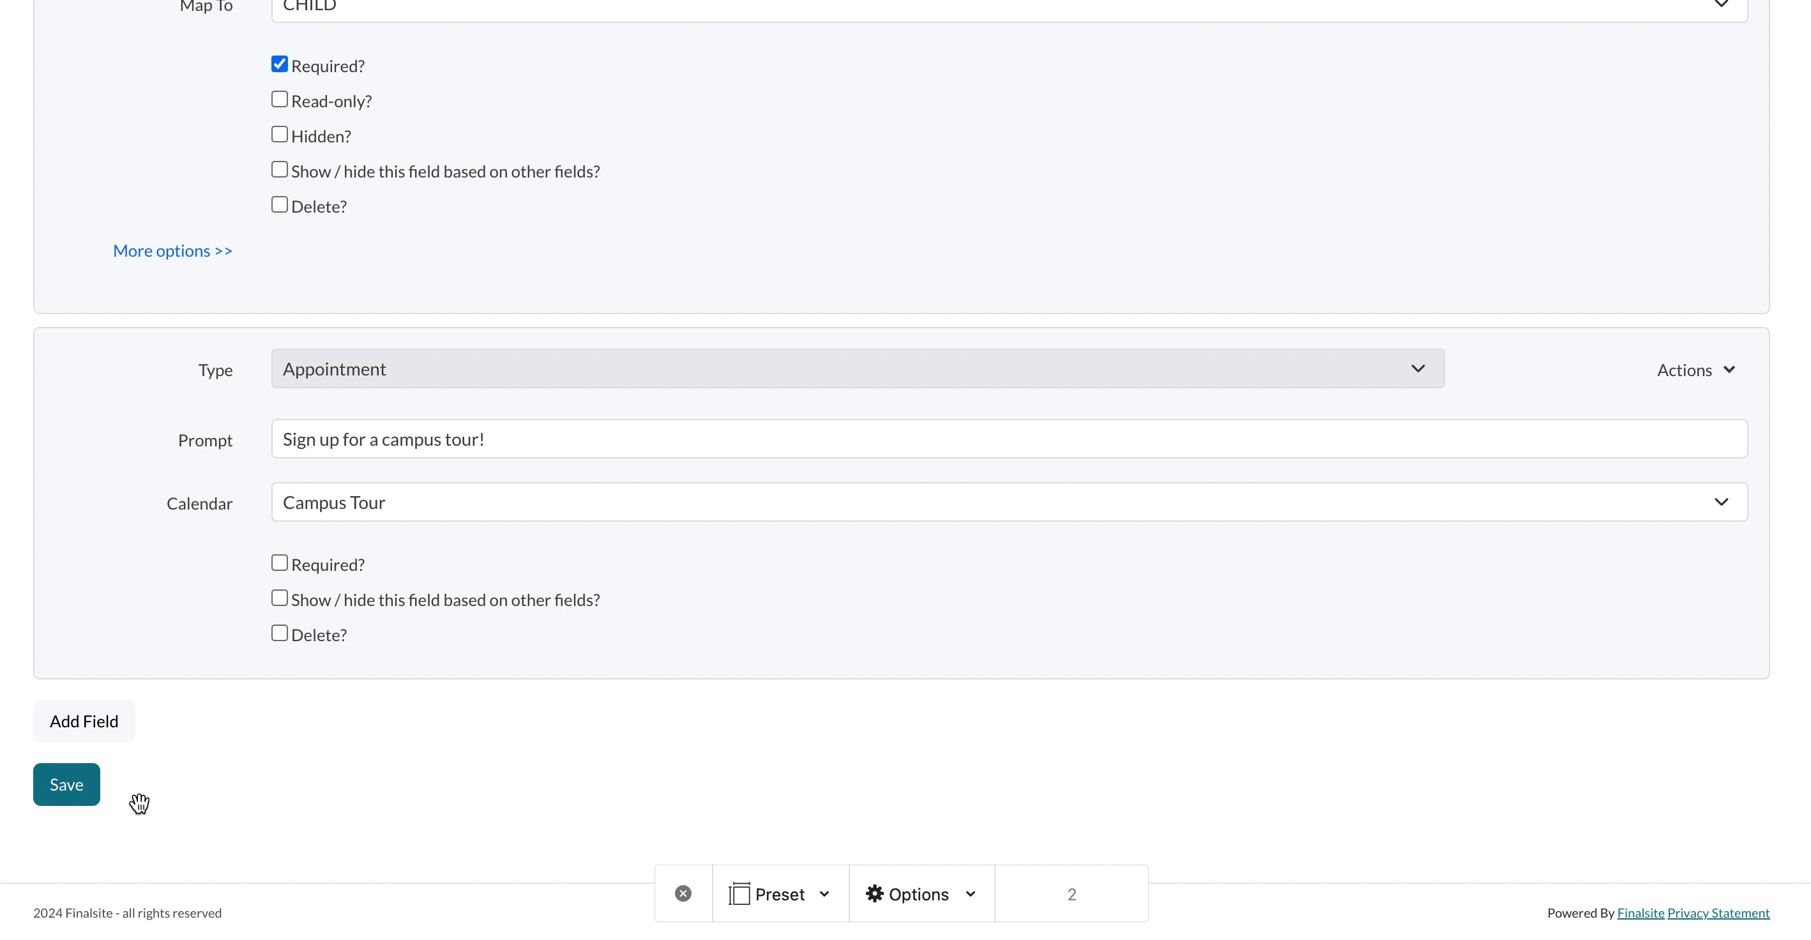Select Campus Tour calendar dropdown

click(1006, 502)
